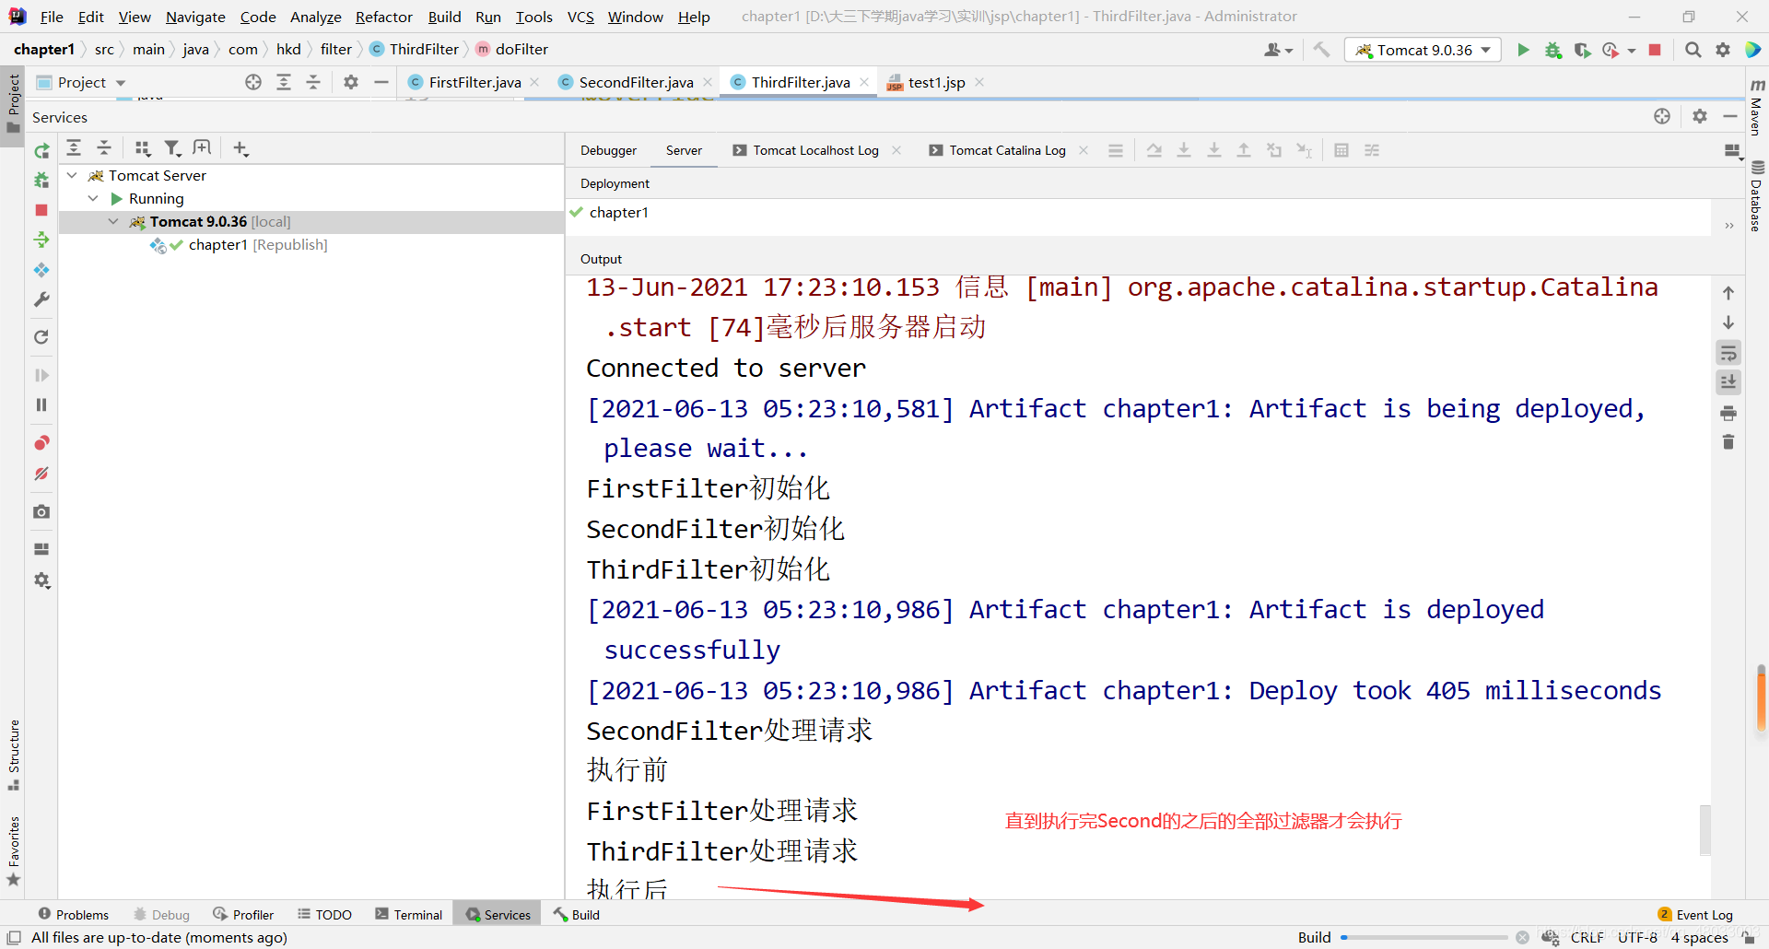Toggle scroll to end of output

click(x=1728, y=382)
